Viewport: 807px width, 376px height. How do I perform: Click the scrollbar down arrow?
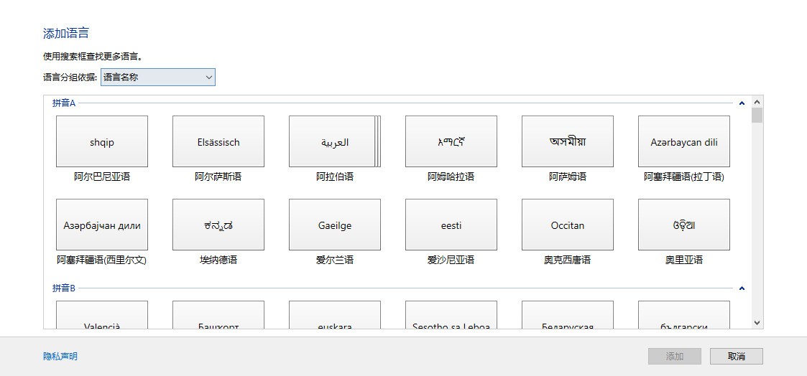(757, 323)
